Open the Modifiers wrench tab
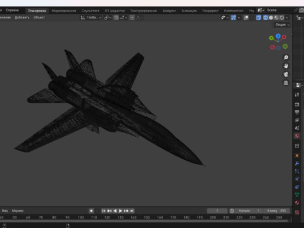The image size is (304, 228). point(297,163)
